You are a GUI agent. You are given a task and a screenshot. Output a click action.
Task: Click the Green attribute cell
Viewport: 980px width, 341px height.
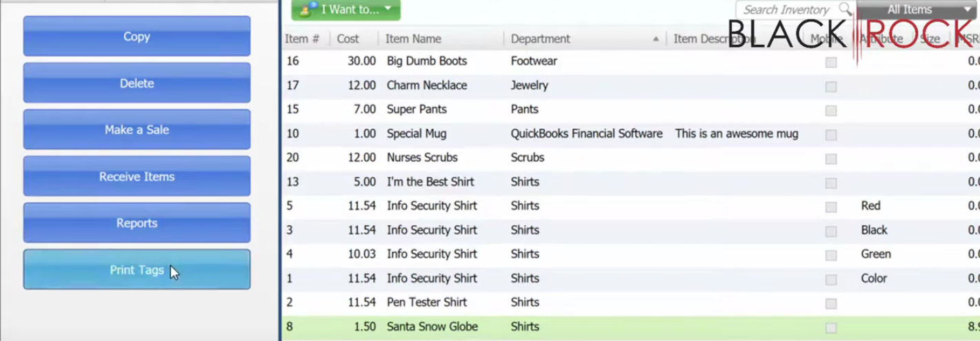tap(876, 254)
